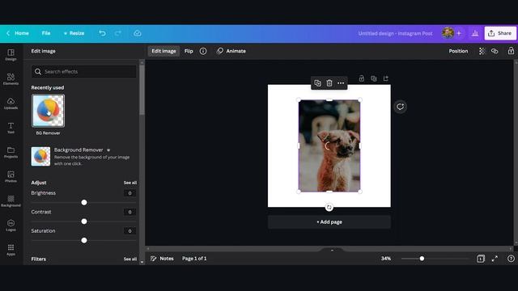Select the BG Remover recently used thumbnail
The height and width of the screenshot is (291, 518).
pyautogui.click(x=49, y=111)
